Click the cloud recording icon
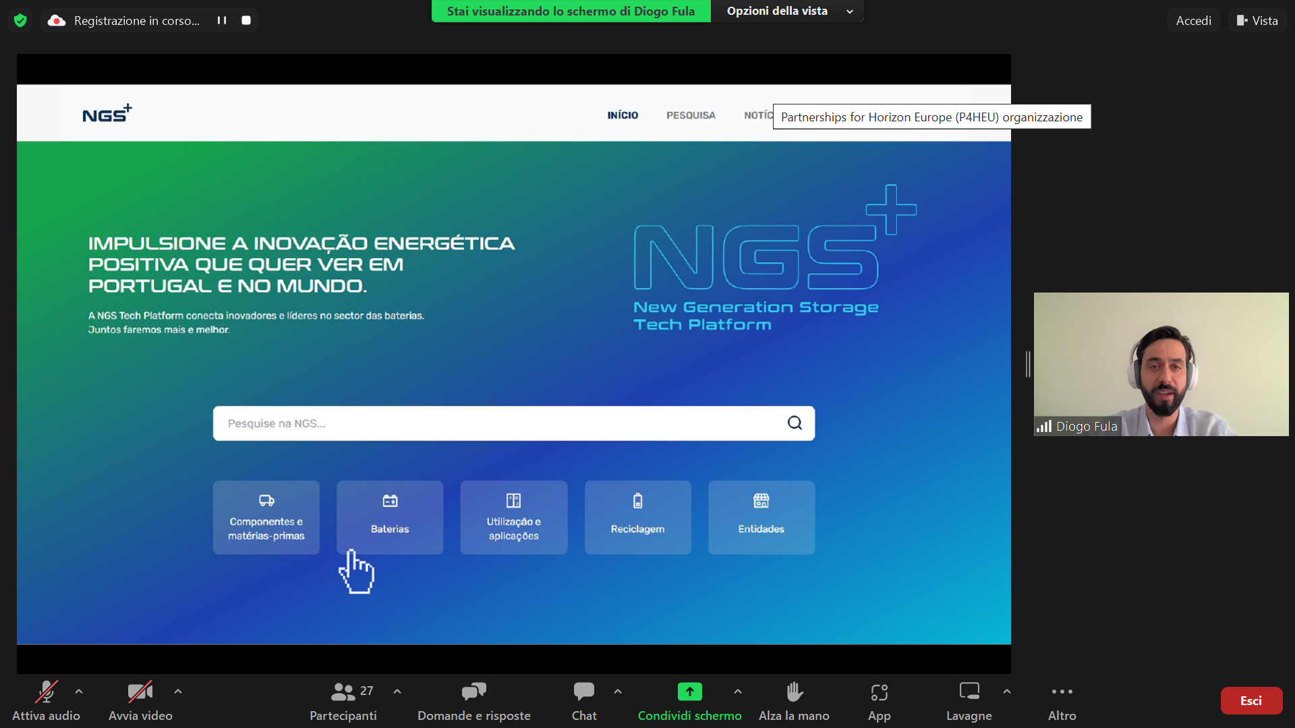1295x728 pixels. pyautogui.click(x=57, y=20)
